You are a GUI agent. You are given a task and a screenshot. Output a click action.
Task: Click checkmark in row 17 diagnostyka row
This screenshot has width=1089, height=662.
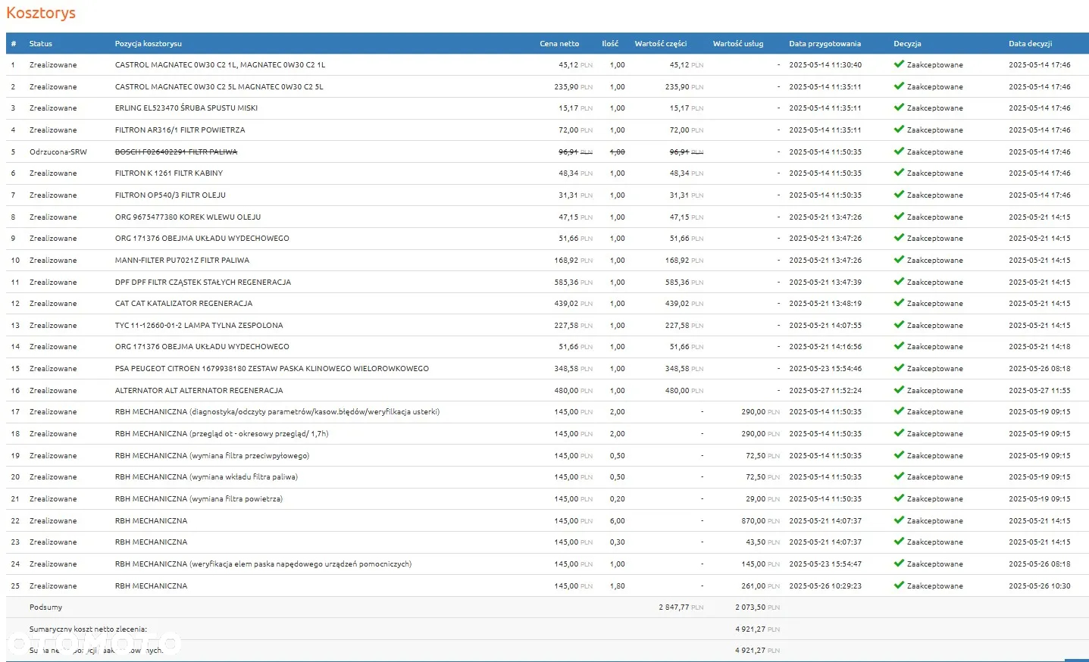(x=899, y=411)
